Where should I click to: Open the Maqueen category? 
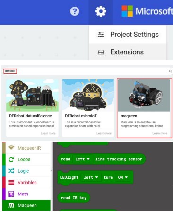(x=26, y=205)
